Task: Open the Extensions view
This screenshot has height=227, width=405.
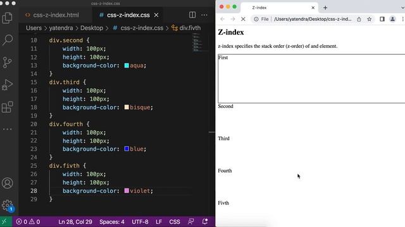Action: (x=7, y=107)
